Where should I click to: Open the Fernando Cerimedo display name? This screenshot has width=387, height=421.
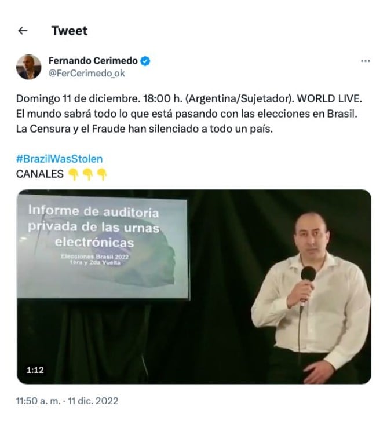click(93, 61)
